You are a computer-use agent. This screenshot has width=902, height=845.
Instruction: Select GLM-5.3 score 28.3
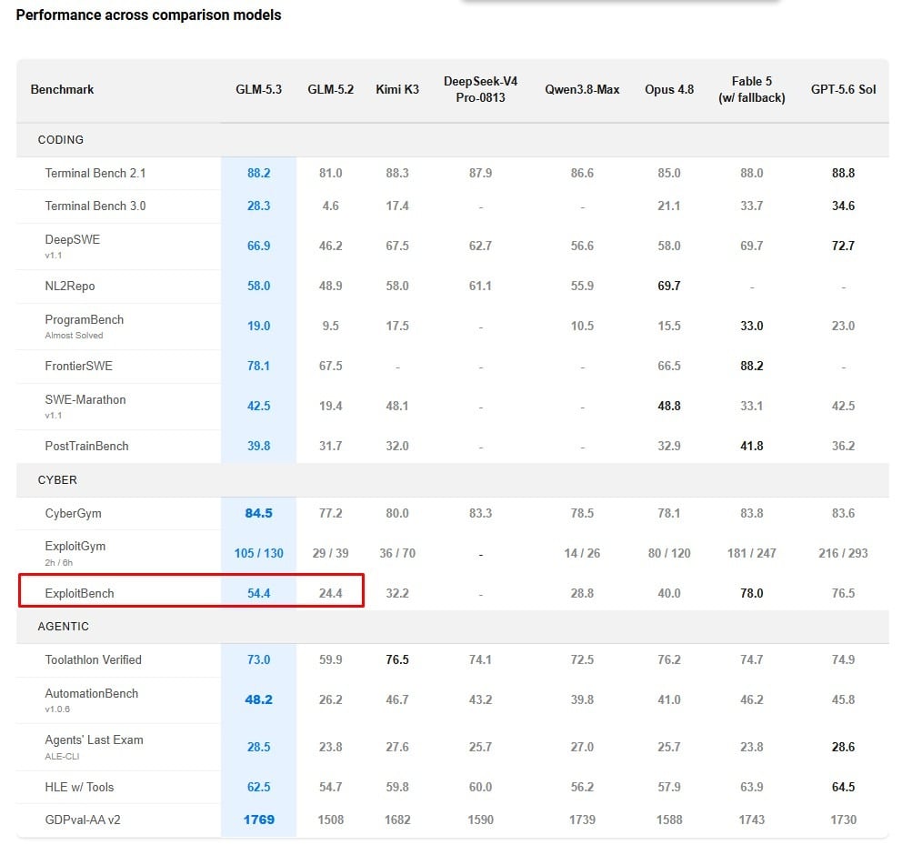click(258, 206)
